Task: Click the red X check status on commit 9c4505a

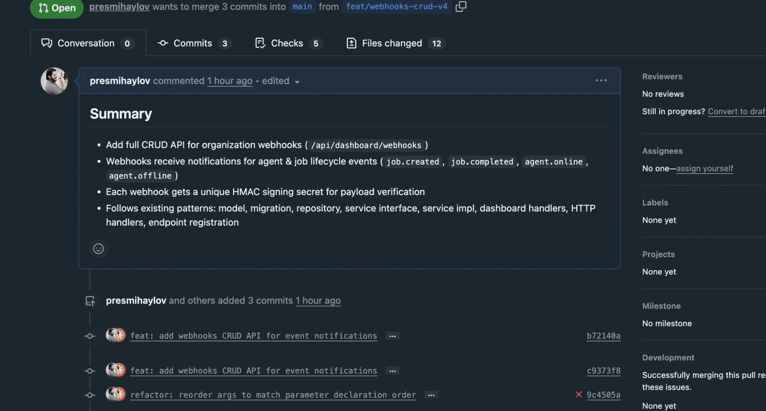Action: click(579, 395)
